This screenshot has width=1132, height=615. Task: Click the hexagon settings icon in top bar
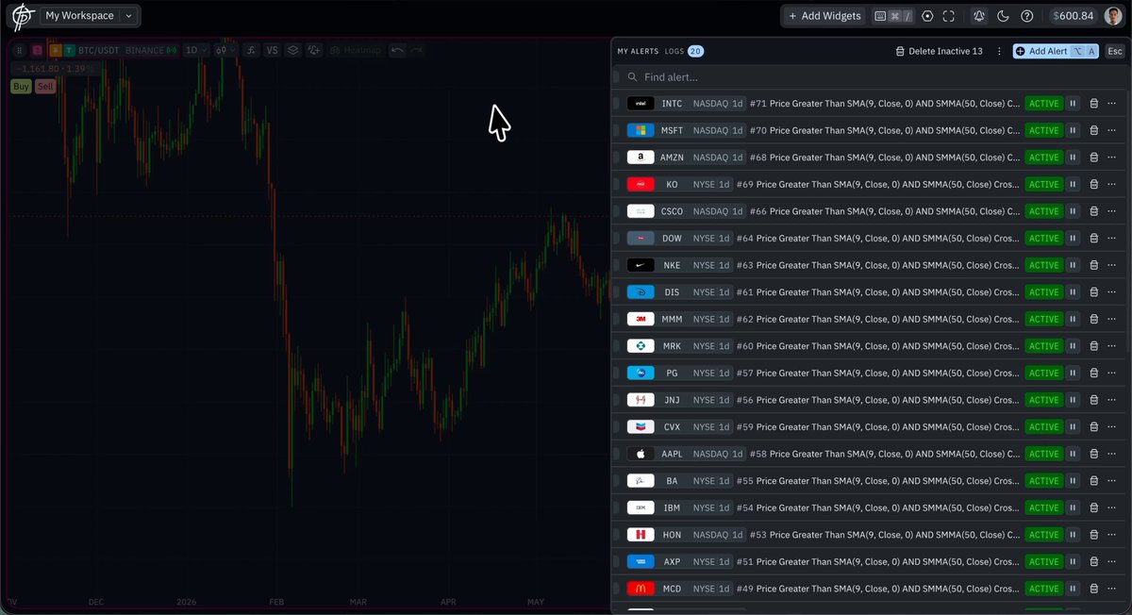927,16
